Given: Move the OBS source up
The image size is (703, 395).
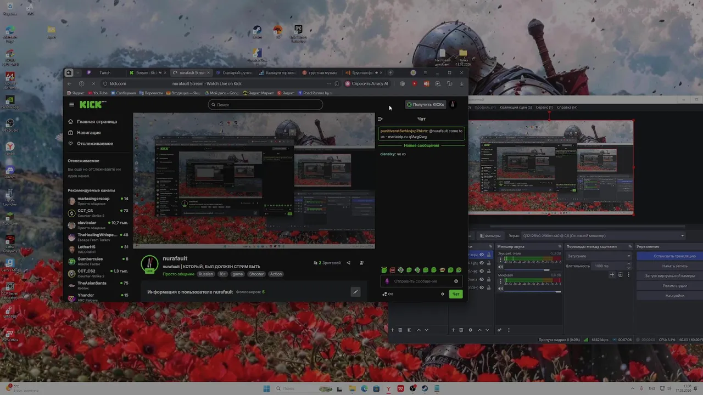Looking at the screenshot, I should pyautogui.click(x=479, y=330).
